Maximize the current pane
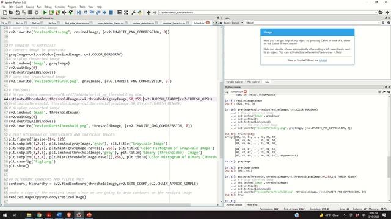This screenshot has width=391, height=219. [120, 12]
